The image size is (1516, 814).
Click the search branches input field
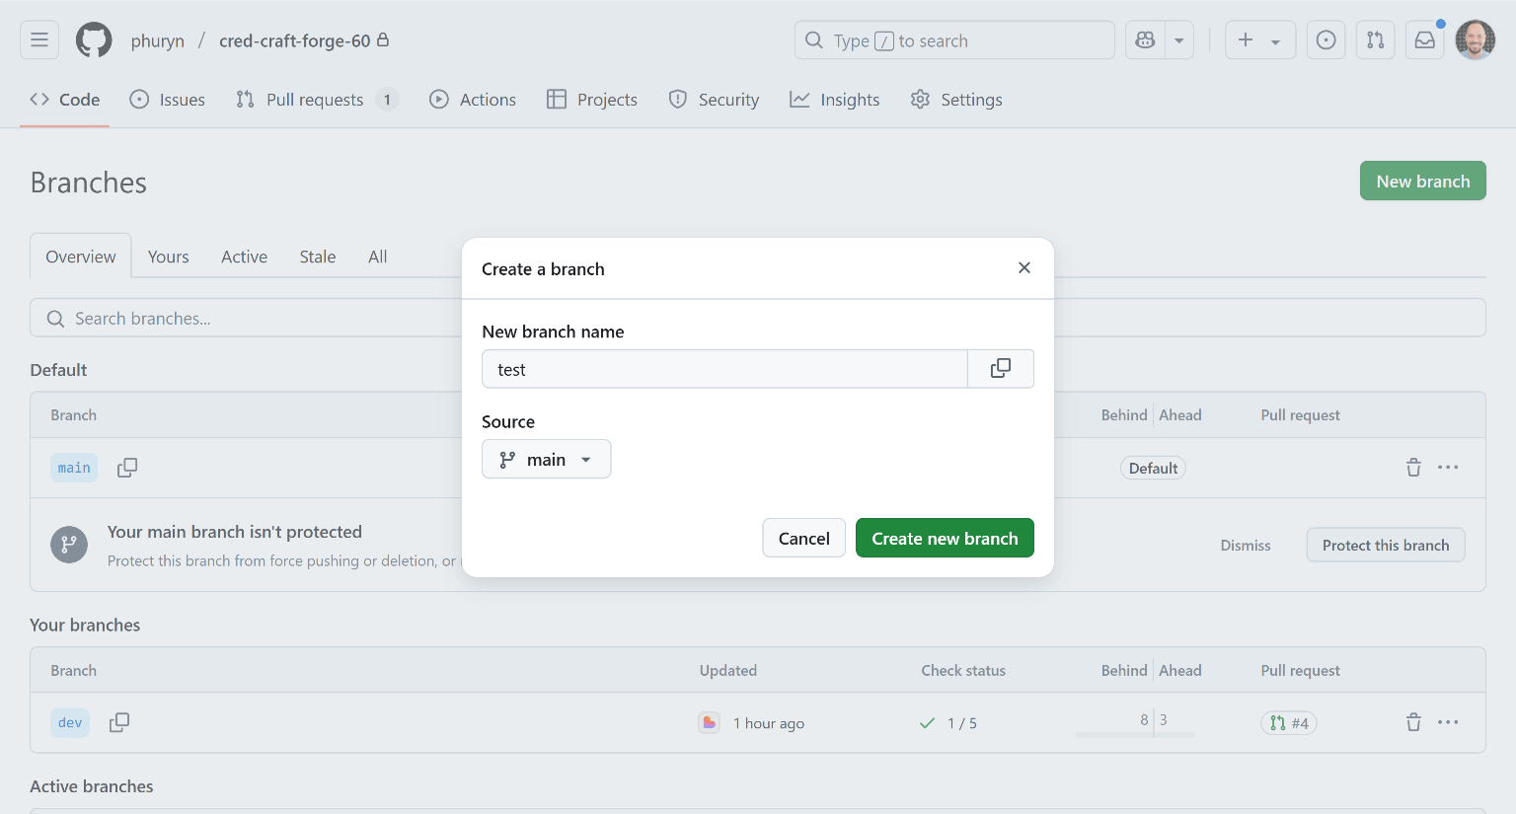(x=247, y=318)
